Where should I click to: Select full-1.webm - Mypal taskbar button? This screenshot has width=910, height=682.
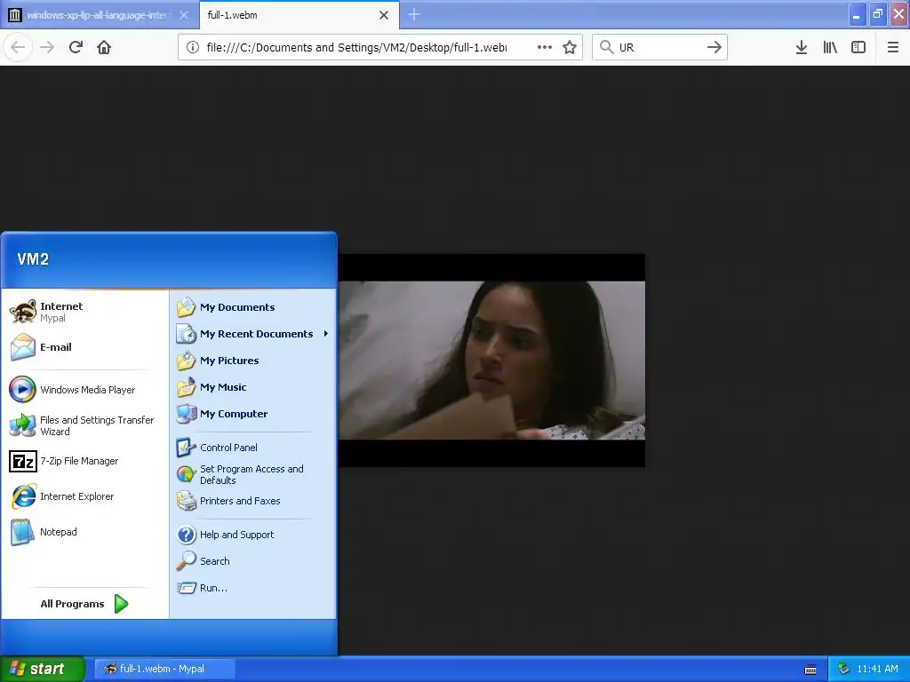point(164,669)
